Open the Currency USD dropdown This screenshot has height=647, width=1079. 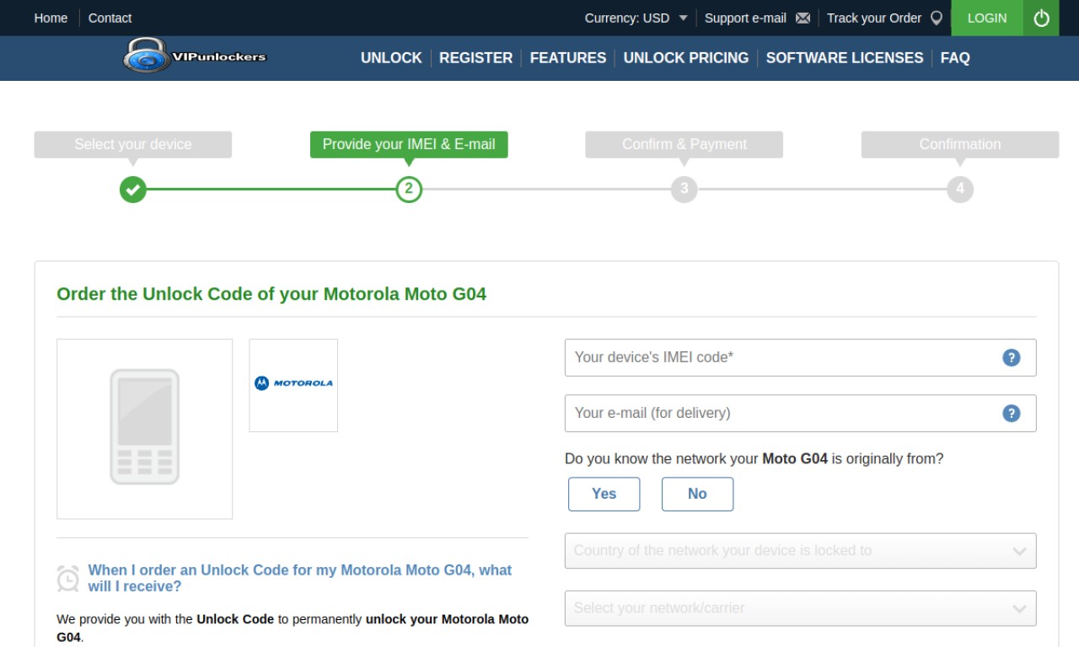636,18
